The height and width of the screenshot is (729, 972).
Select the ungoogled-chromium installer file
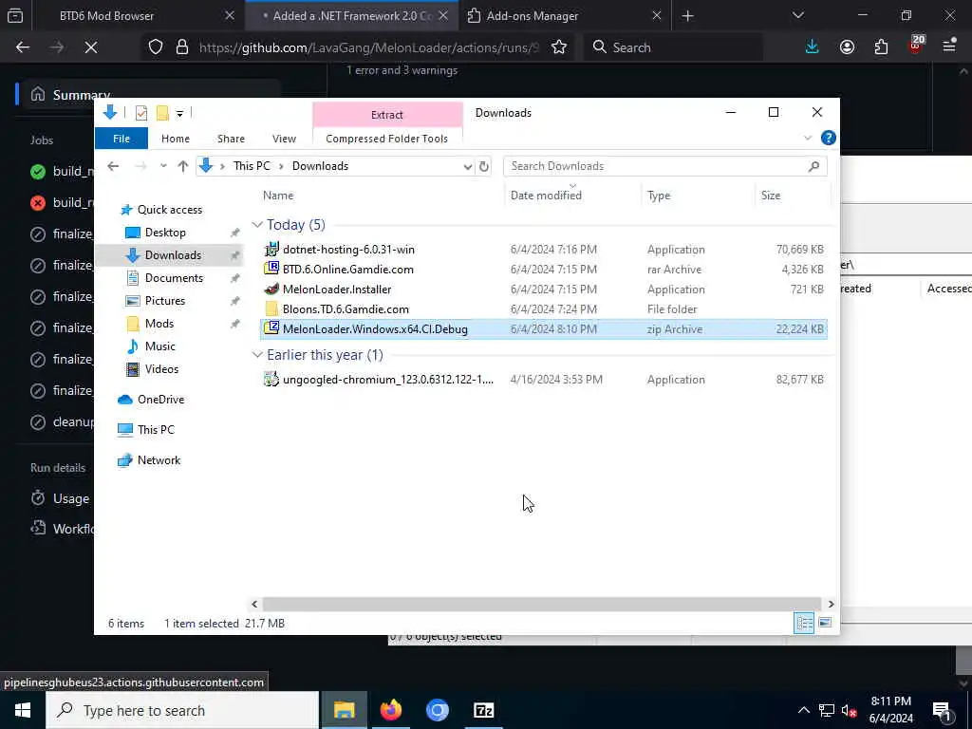[544, 380]
